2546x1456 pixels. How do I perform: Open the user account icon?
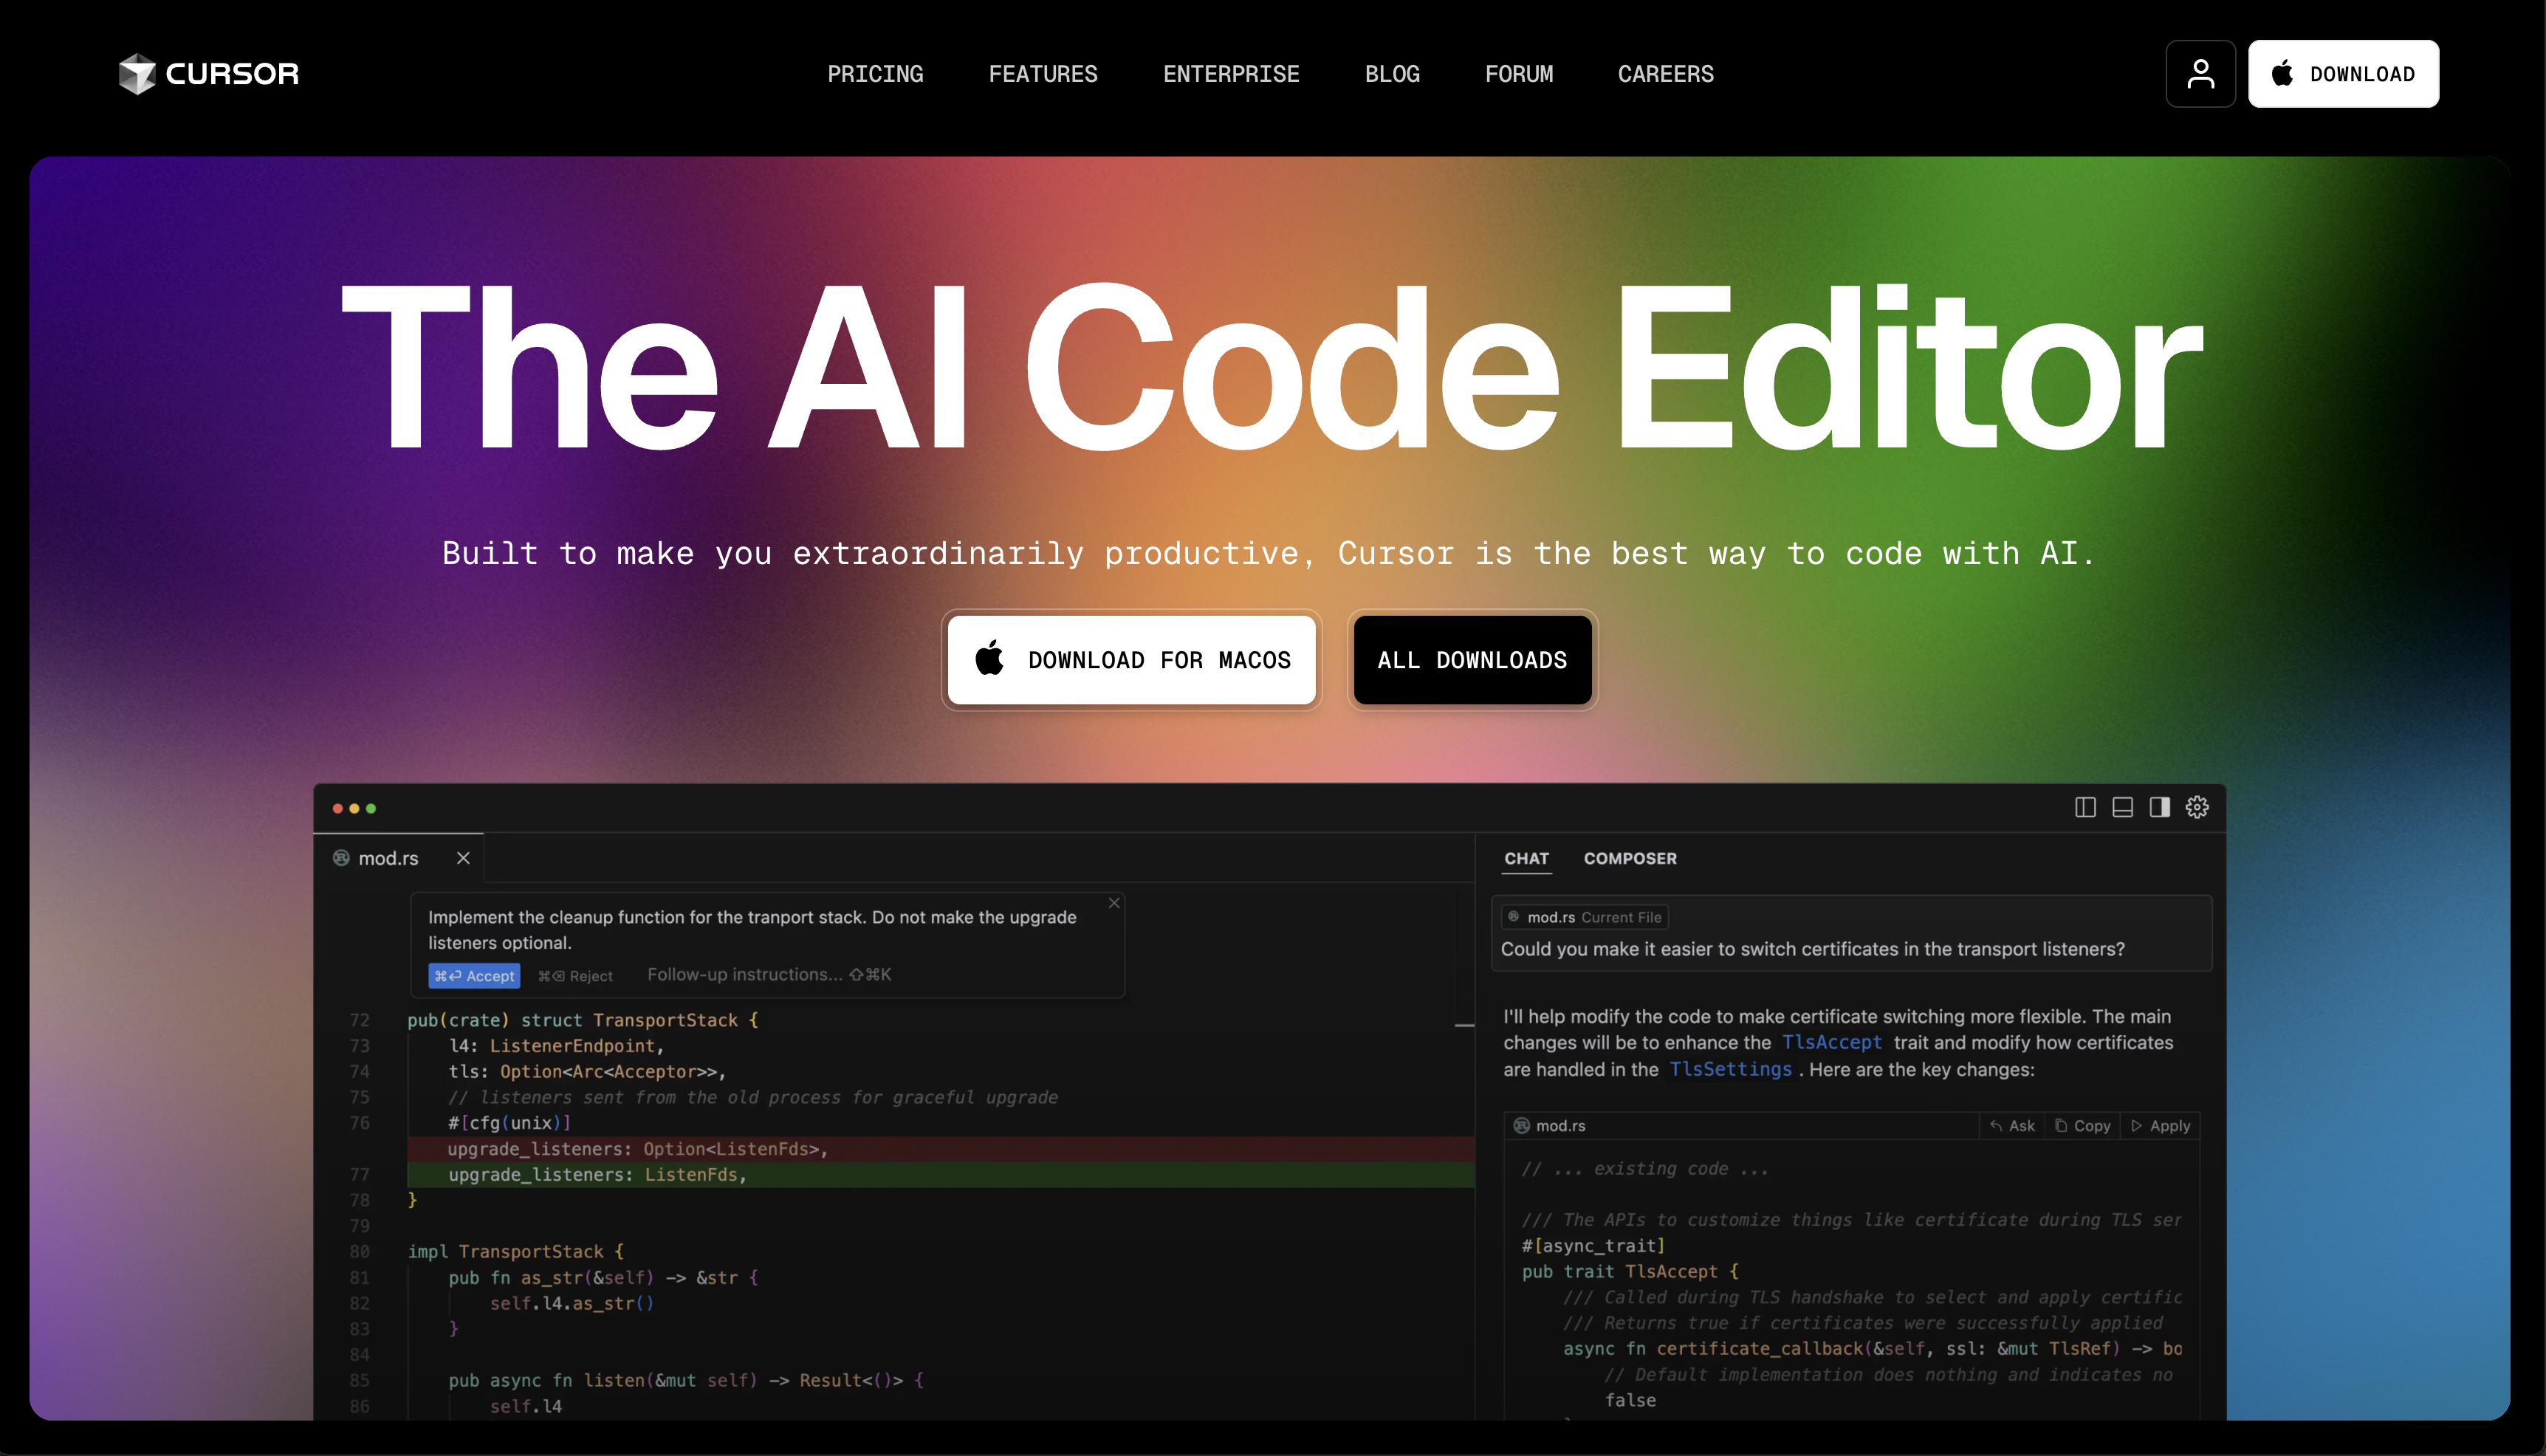[2200, 74]
